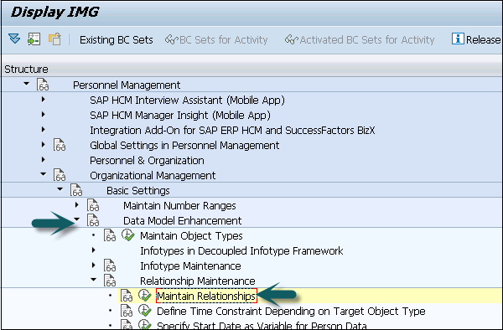The image size is (503, 330).
Task: Click the Expand All double-arrow toolbar icon
Action: tap(14, 39)
